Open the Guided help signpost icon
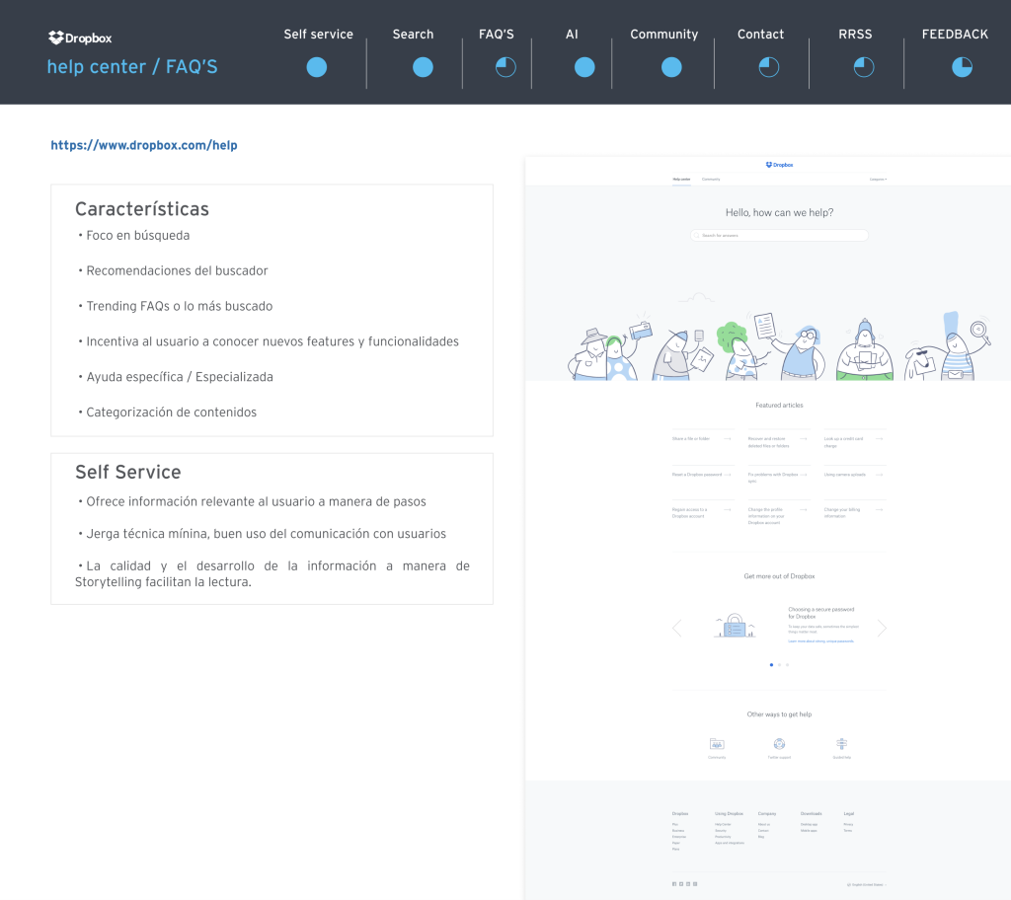Screen dimensions: 1011x900 [841, 744]
